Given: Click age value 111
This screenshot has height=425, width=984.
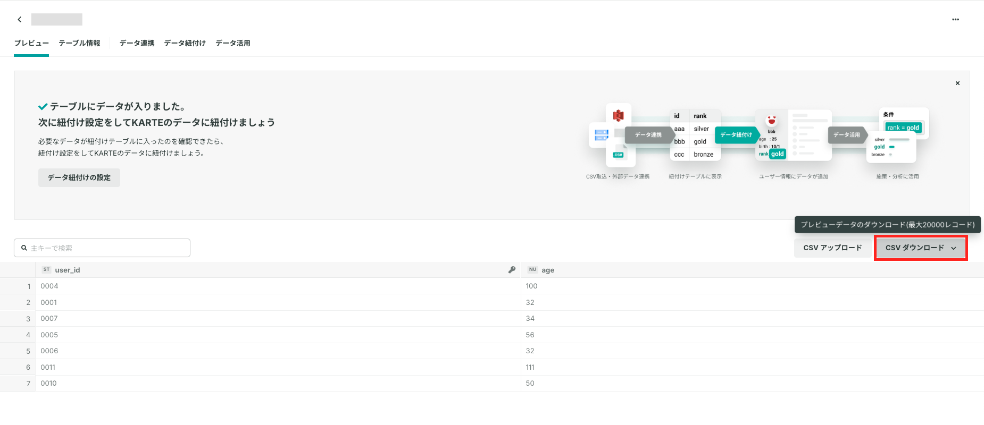Looking at the screenshot, I should (530, 367).
